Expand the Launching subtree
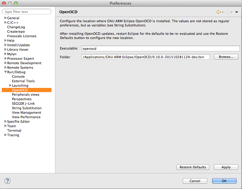 tap(10, 85)
